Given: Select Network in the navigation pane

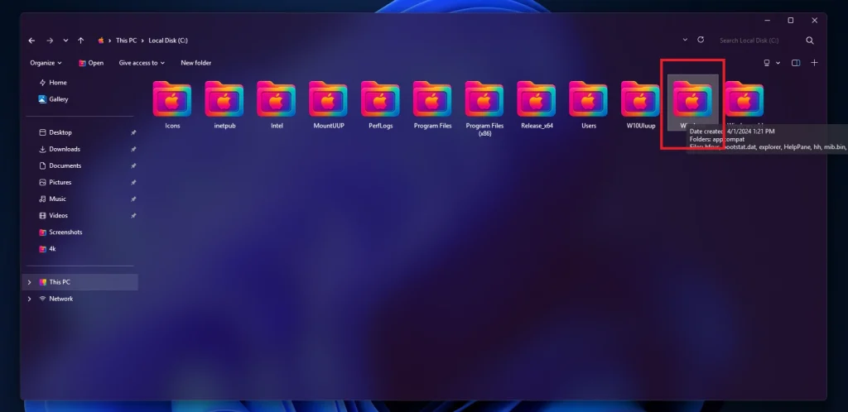Looking at the screenshot, I should (55, 299).
